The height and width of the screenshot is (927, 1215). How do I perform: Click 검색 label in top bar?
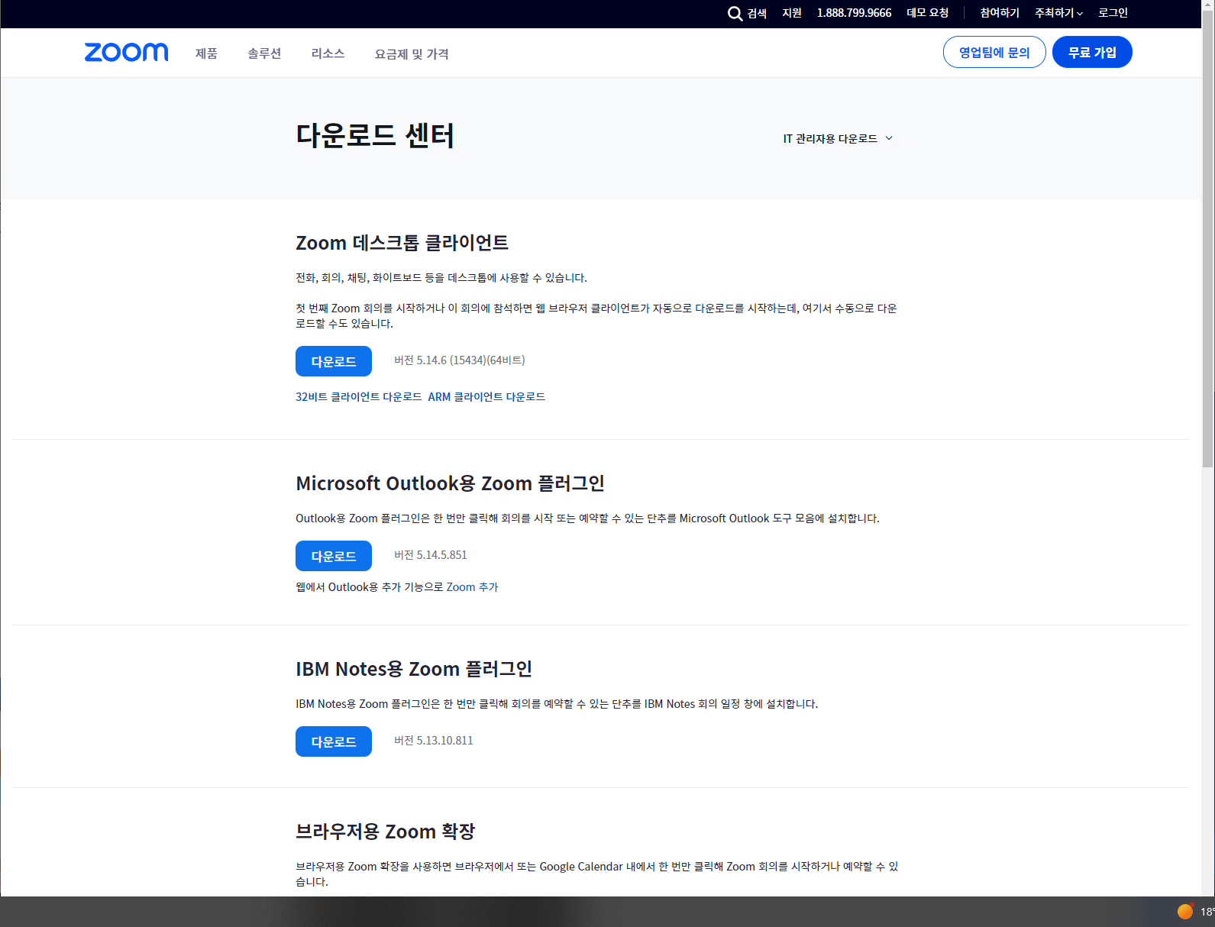[757, 14]
